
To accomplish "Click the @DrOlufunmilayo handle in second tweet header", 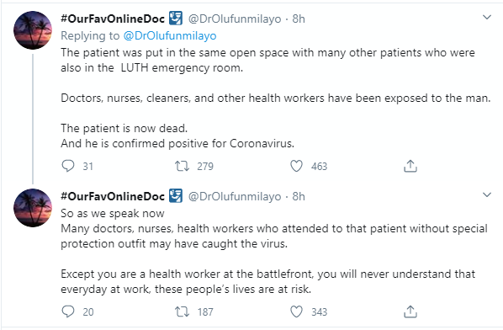I will click(x=235, y=196).
